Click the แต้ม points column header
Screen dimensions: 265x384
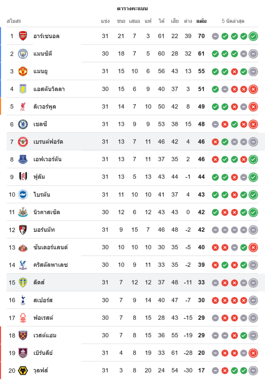pyautogui.click(x=201, y=21)
